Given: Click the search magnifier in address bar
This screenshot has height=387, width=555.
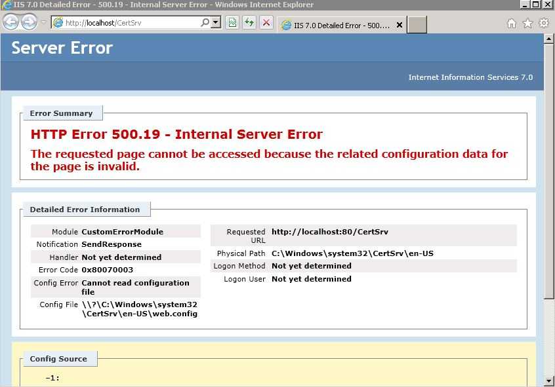Looking at the screenshot, I should click(205, 23).
